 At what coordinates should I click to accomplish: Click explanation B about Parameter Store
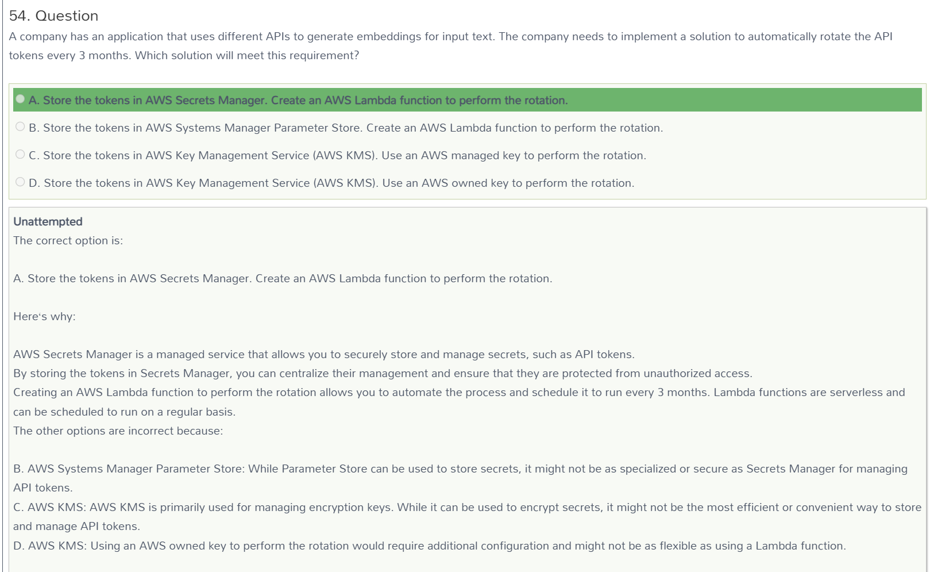pyautogui.click(x=460, y=478)
